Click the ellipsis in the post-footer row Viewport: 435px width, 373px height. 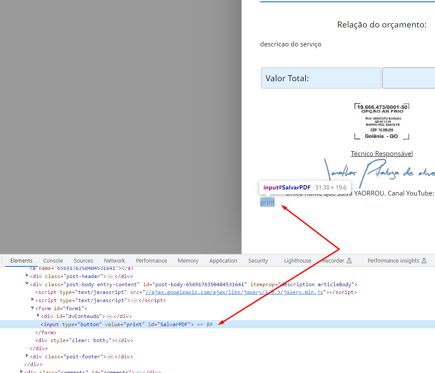(x=110, y=357)
